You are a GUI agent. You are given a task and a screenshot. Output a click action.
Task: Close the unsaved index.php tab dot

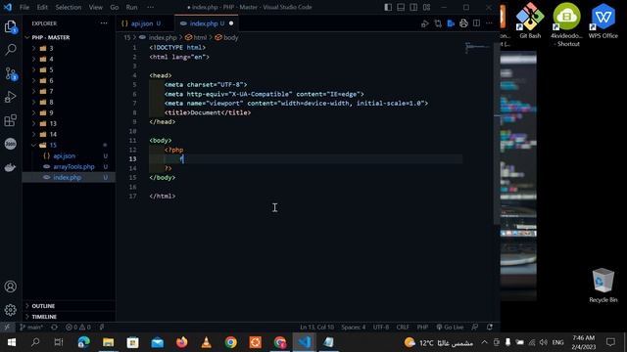pos(231,23)
